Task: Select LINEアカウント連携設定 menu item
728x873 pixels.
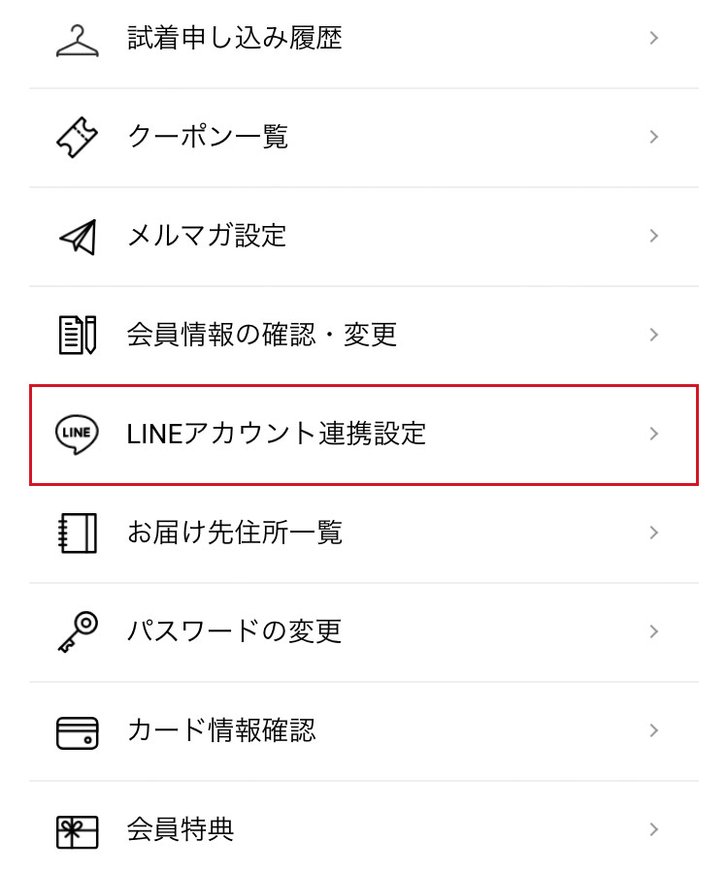Action: 277,434
